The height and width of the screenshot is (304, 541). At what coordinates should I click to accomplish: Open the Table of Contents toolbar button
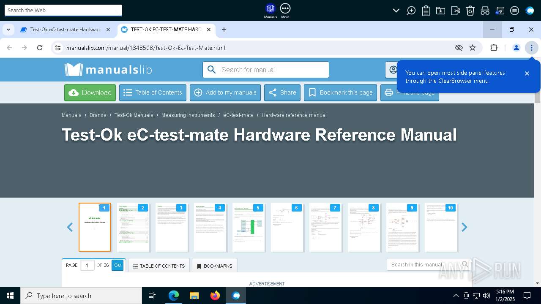pos(153,92)
